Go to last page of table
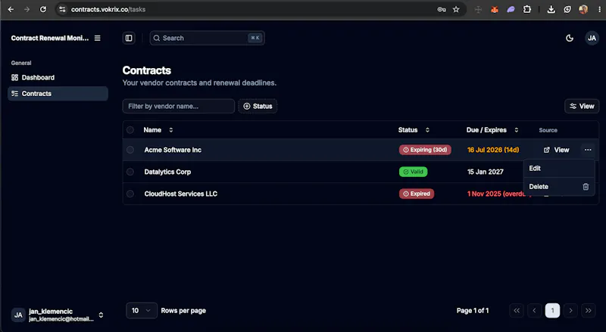The height and width of the screenshot is (332, 606). (x=589, y=310)
